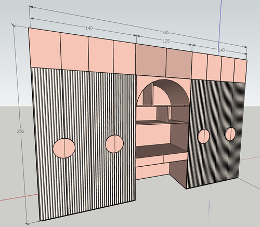Select the second circular handle on the left wardrobe
This screenshot has width=260, height=227.
114,144
